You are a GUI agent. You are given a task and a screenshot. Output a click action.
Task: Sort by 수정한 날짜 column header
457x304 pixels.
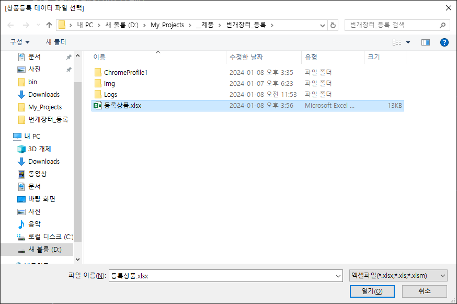[246, 57]
